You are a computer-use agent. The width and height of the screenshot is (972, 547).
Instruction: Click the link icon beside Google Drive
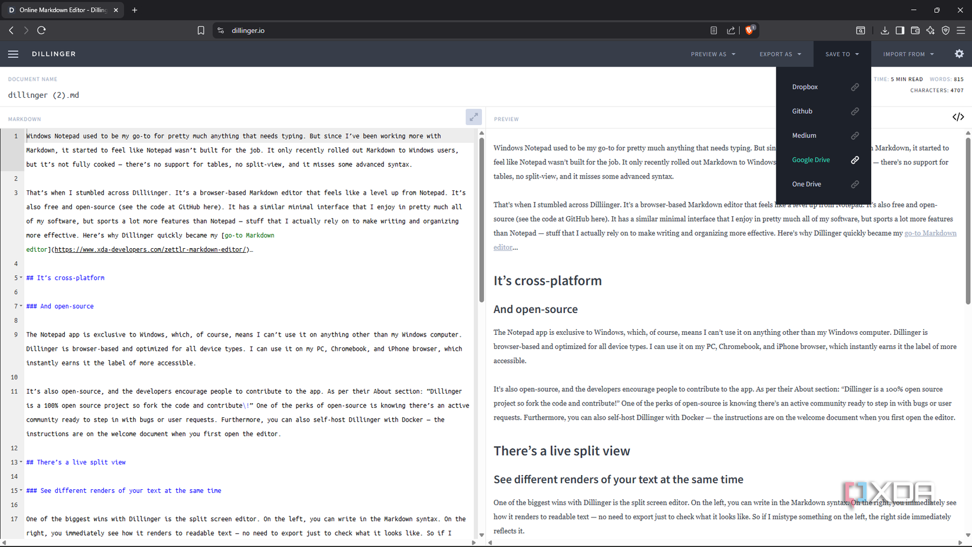855,160
